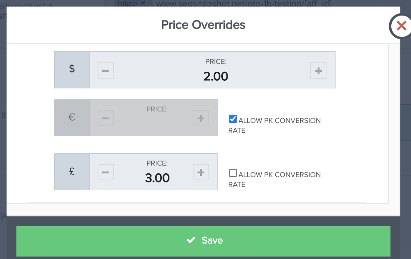Close the Price Overrides dialog
The width and height of the screenshot is (411, 259).
401,27
